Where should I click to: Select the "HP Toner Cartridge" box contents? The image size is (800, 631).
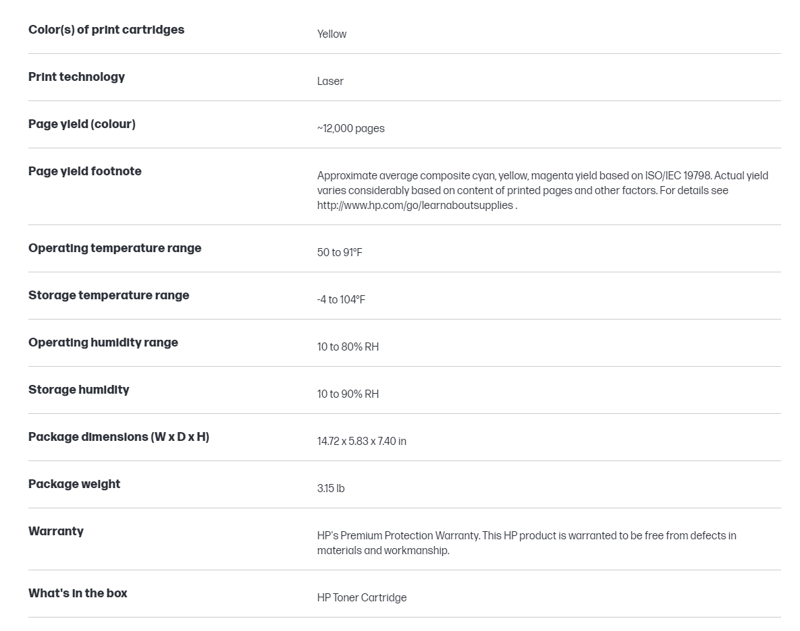click(x=362, y=598)
